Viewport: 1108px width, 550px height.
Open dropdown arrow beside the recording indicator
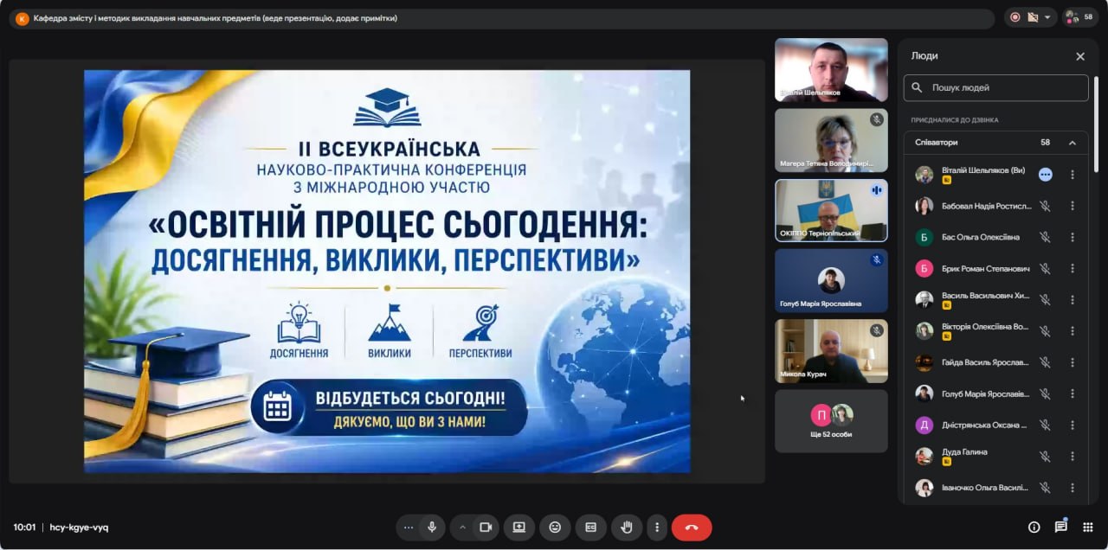click(x=1047, y=17)
